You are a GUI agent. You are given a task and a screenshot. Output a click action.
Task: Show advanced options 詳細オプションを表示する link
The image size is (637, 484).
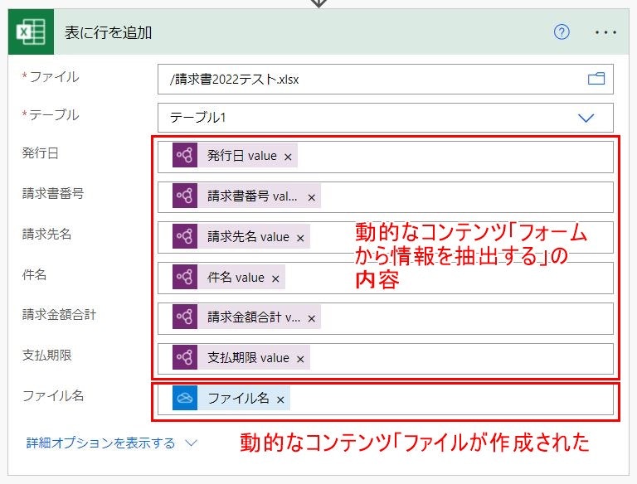click(100, 443)
